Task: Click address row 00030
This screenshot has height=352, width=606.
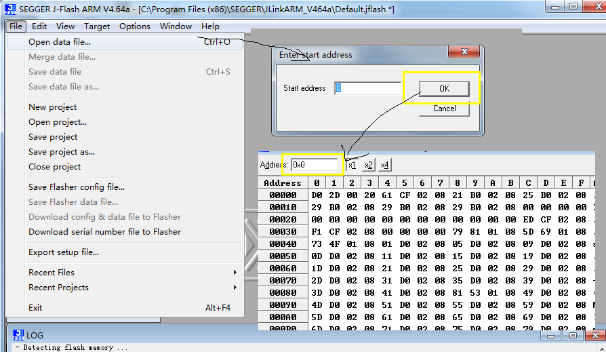Action: coord(283,232)
